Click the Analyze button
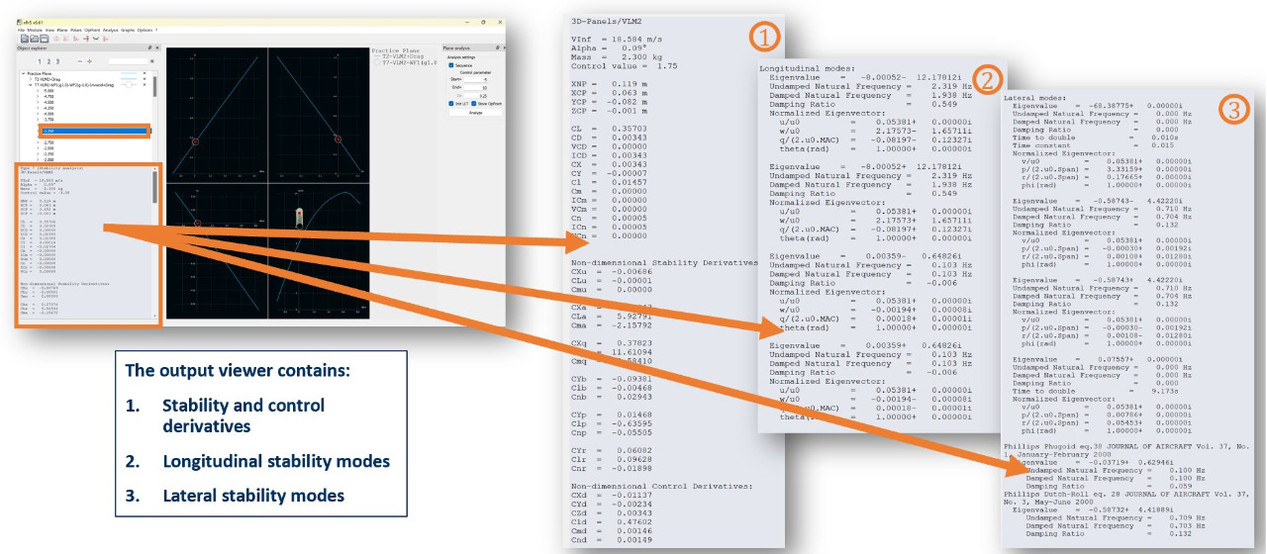The image size is (1267, 554). tap(473, 112)
